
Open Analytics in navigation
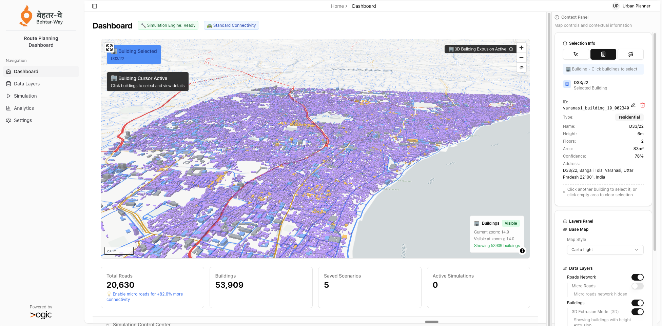(x=41, y=108)
